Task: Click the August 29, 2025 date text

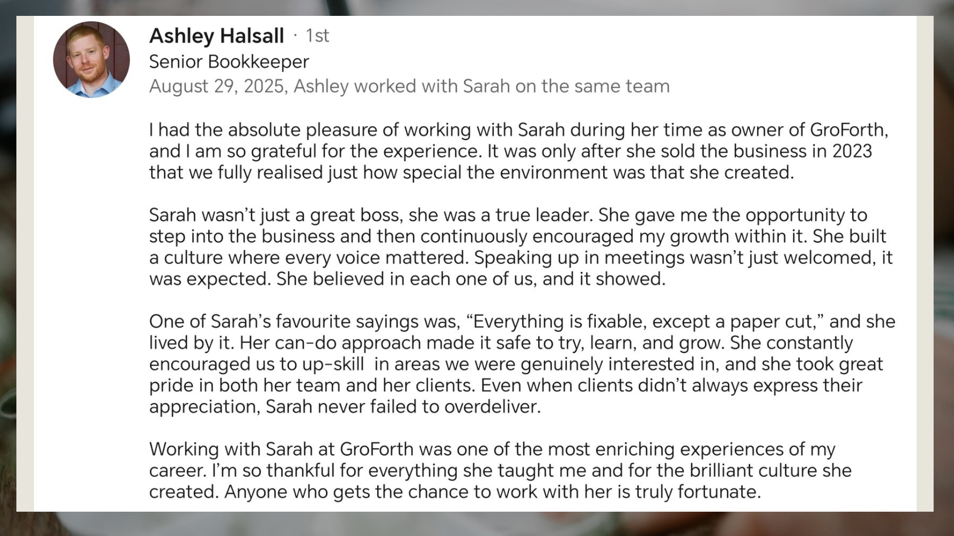Action: coord(217,86)
